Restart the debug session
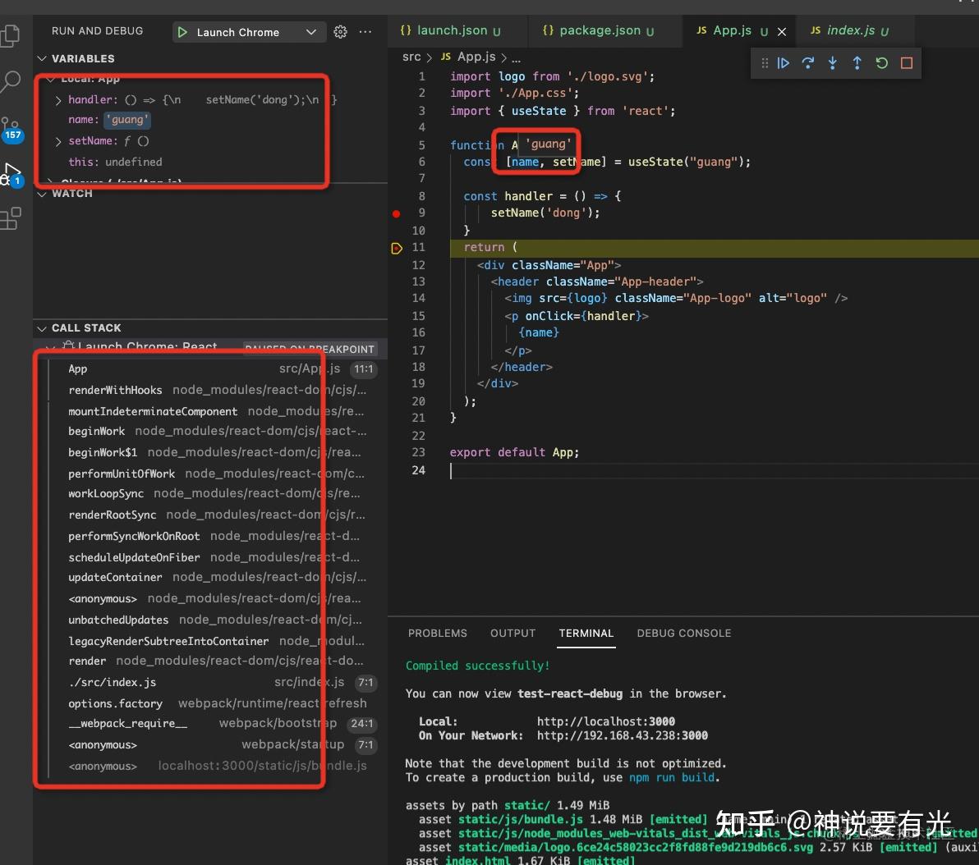This screenshot has height=865, width=979. click(x=881, y=63)
